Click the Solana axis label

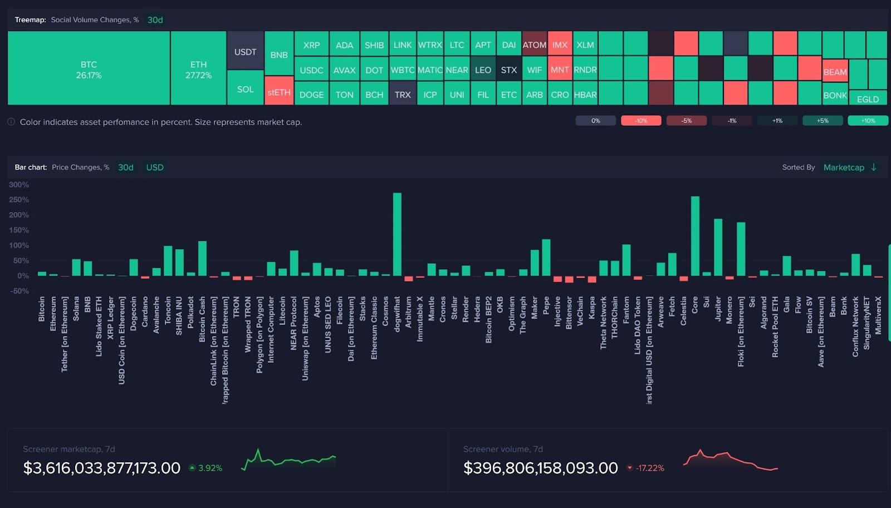point(76,309)
